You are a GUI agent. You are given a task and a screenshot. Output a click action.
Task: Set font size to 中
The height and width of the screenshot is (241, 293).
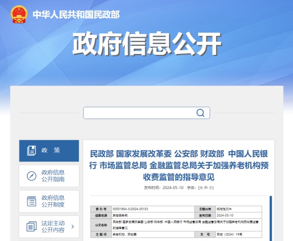click(x=206, y=188)
